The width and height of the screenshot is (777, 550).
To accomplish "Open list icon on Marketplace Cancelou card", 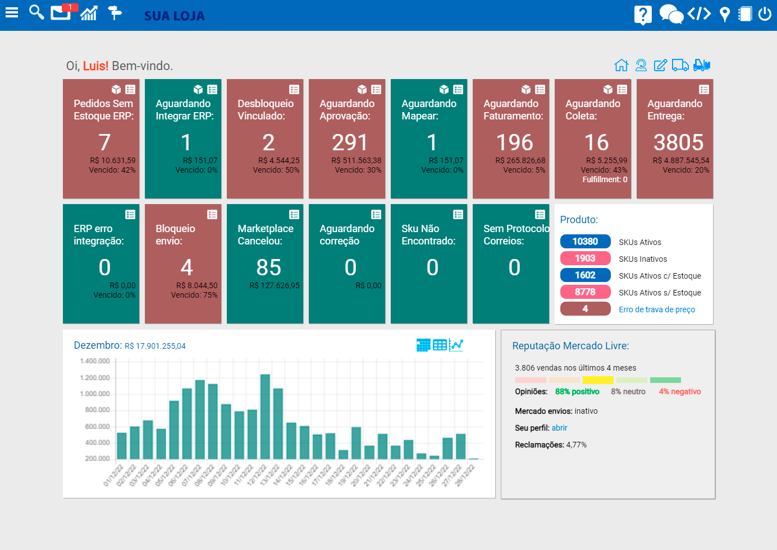I will coord(294,214).
